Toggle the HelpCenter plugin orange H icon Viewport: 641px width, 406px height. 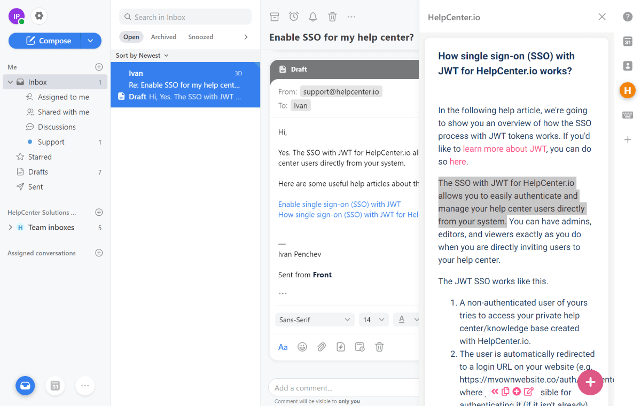tap(628, 90)
